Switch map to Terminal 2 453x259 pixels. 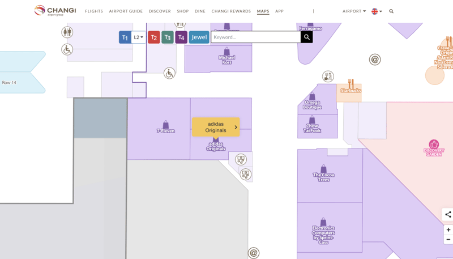pos(153,37)
